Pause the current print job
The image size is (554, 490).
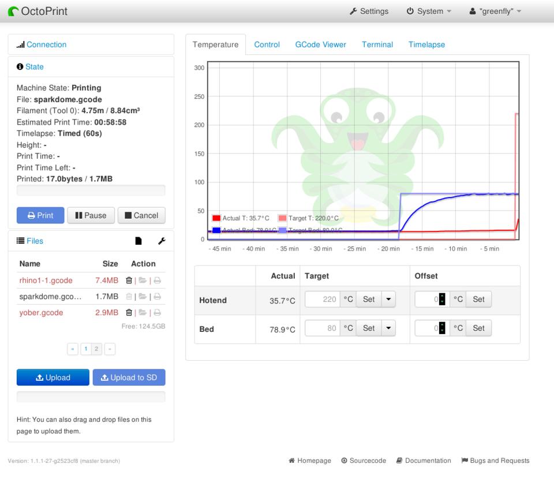click(91, 215)
